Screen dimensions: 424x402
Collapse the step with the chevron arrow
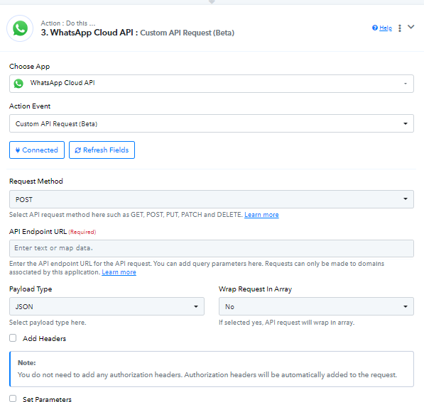coord(411,27)
